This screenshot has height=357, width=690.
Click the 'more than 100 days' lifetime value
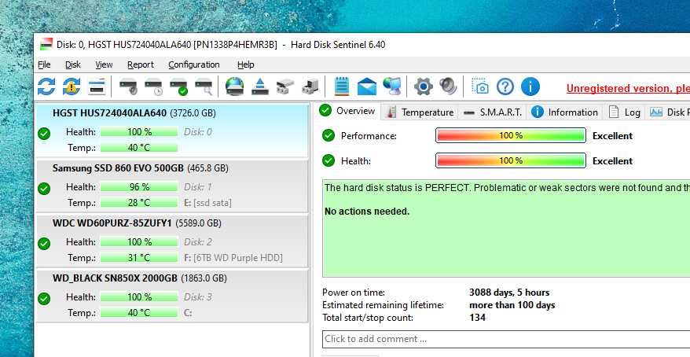point(512,305)
